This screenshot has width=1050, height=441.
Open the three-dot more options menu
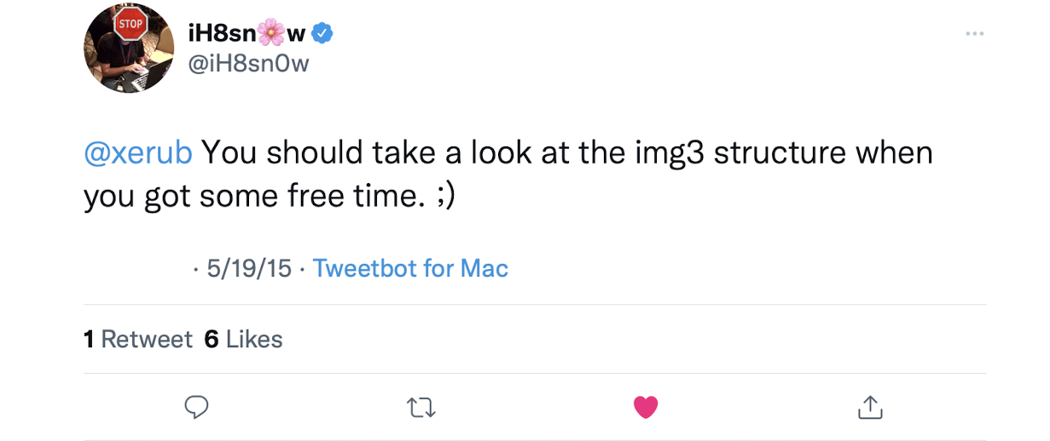pyautogui.click(x=974, y=33)
